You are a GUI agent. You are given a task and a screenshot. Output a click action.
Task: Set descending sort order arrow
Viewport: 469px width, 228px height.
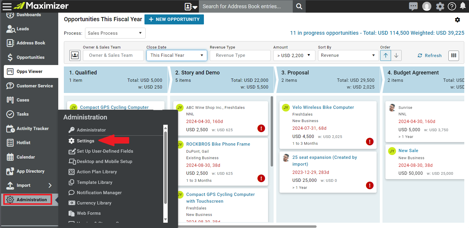pos(396,55)
